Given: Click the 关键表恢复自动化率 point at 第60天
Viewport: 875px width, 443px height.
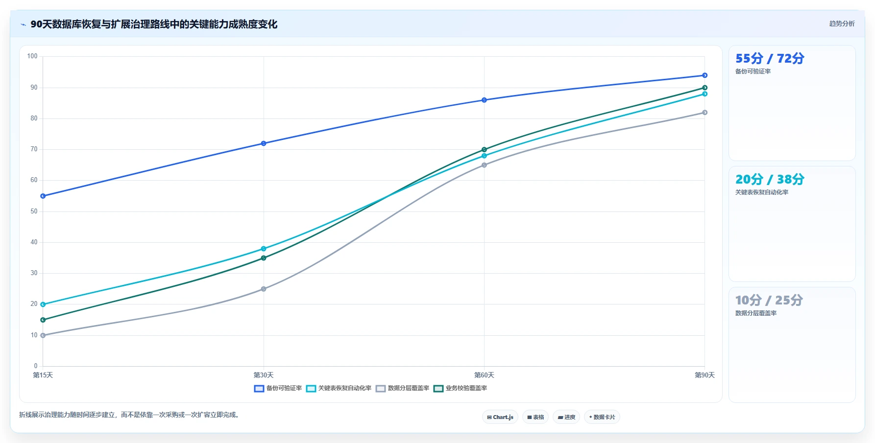Looking at the screenshot, I should pyautogui.click(x=484, y=156).
